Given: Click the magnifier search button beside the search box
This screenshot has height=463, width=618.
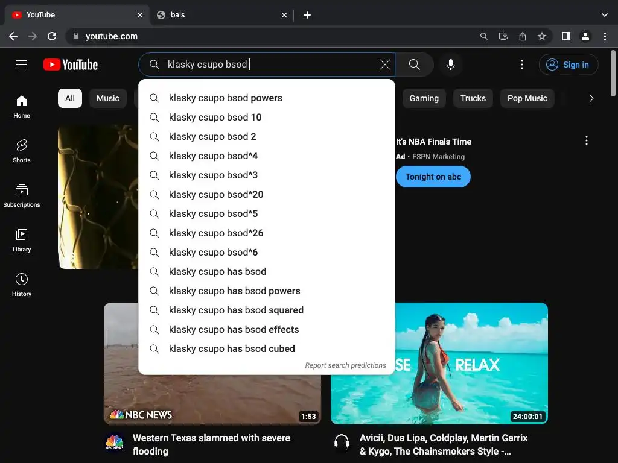Looking at the screenshot, I should tap(414, 64).
